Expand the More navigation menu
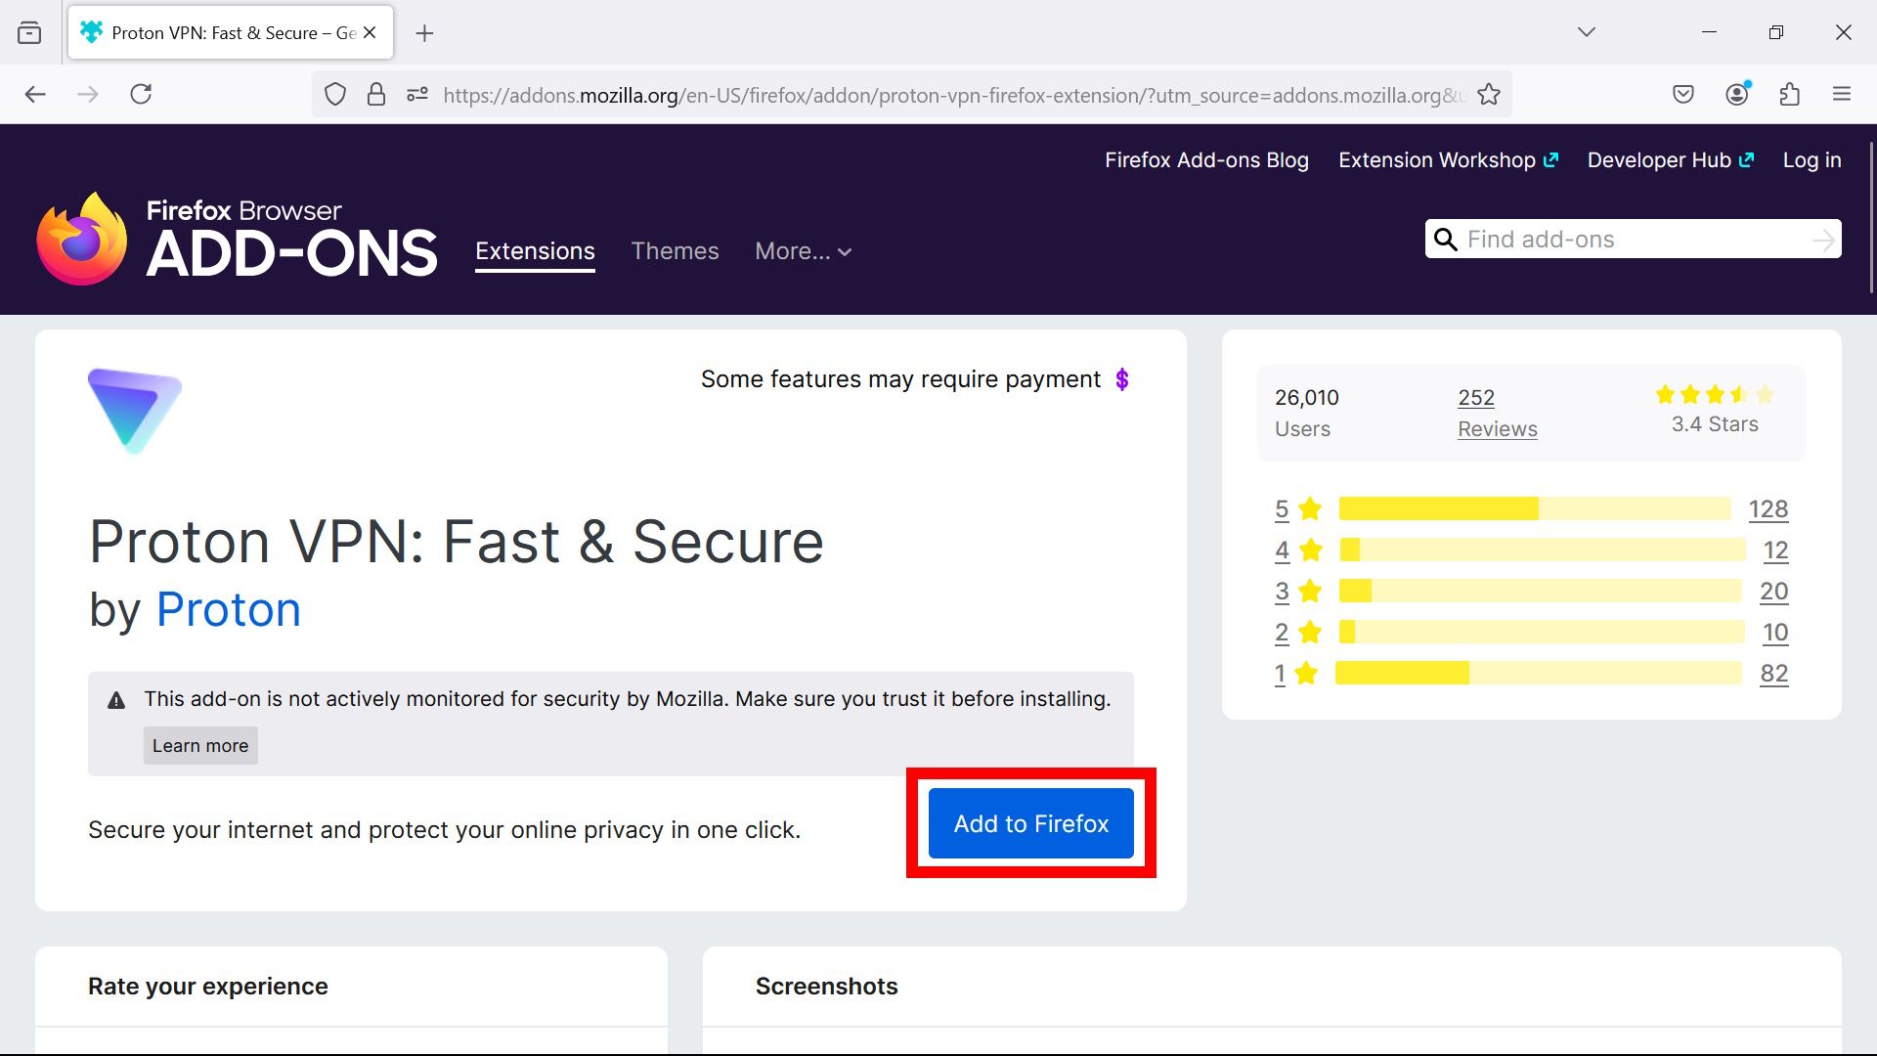Image resolution: width=1877 pixels, height=1056 pixels. pyautogui.click(x=803, y=251)
